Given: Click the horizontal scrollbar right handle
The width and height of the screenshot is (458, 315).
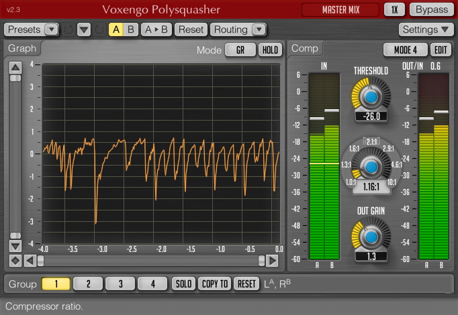Looking at the screenshot, I should (261, 261).
